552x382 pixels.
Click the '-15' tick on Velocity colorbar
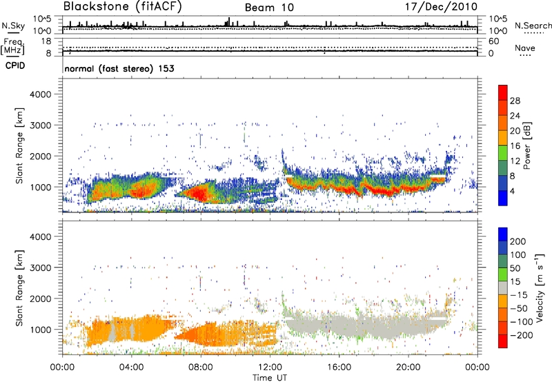(519, 294)
